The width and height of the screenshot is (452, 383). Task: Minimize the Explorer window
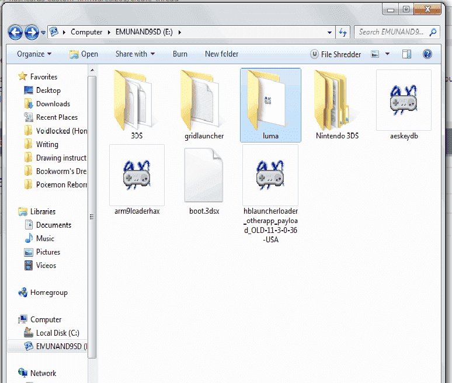coord(391,9)
